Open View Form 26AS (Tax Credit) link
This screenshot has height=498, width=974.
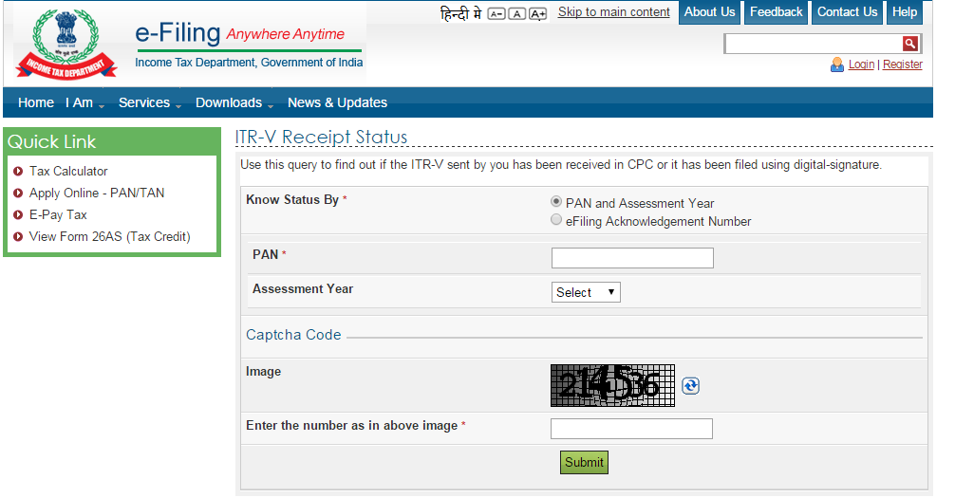click(x=110, y=236)
